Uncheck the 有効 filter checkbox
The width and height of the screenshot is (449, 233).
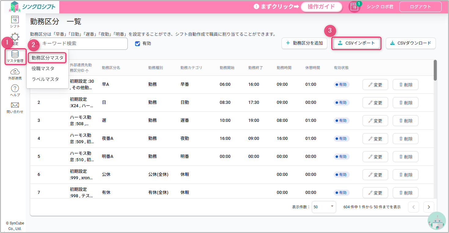tap(138, 44)
